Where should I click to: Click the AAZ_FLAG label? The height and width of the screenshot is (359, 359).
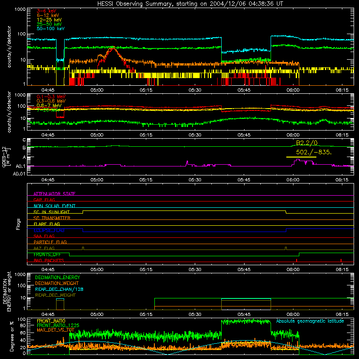(44, 248)
